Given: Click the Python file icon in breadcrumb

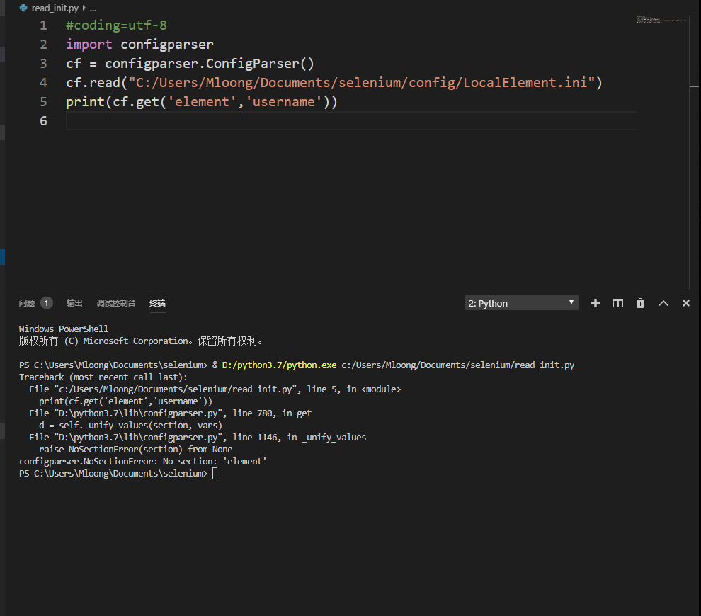Looking at the screenshot, I should [23, 8].
